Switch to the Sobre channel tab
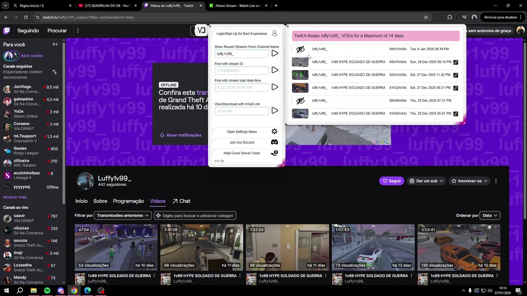Viewport: 527px width, 296px height. 100,201
